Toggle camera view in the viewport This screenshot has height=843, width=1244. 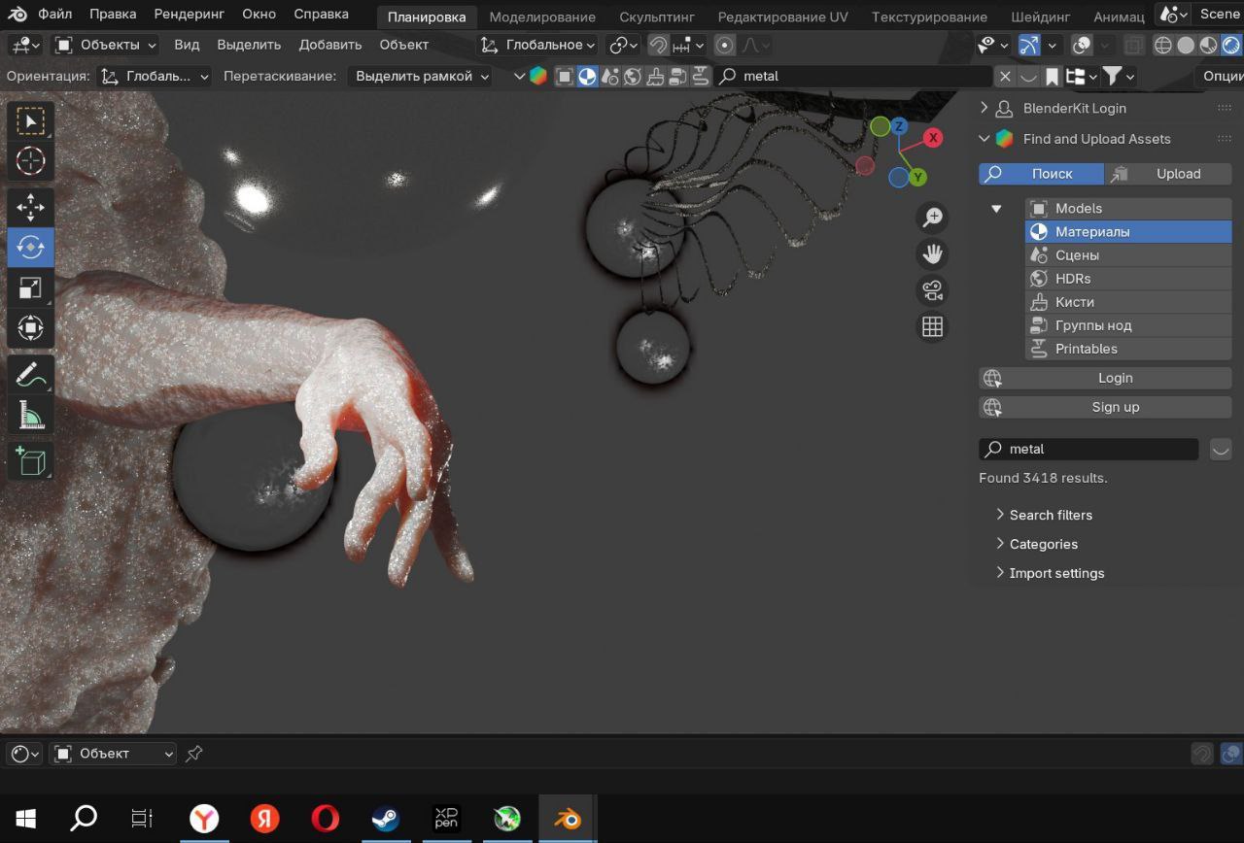(x=932, y=290)
